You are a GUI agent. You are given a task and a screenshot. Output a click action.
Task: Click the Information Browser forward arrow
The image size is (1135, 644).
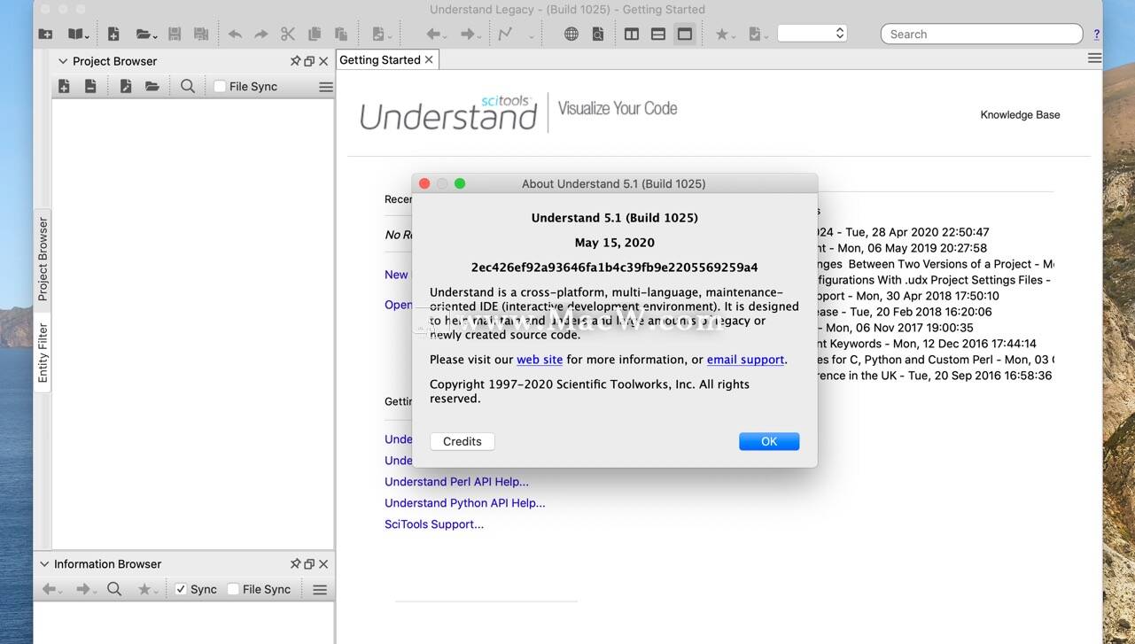(84, 589)
